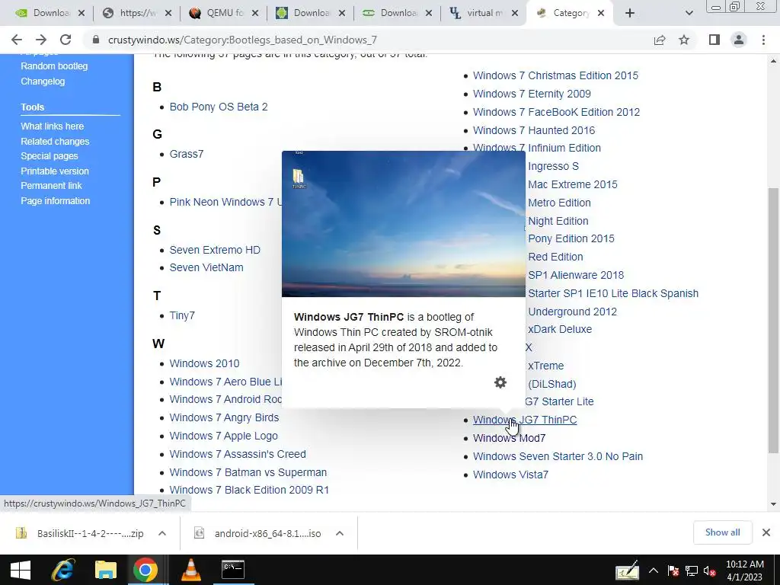Open Chrome three-dot menu
780x585 pixels.
point(763,40)
